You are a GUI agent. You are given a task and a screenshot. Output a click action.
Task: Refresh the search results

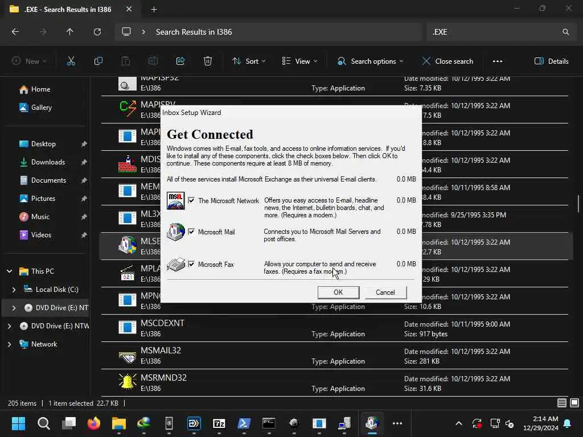[x=97, y=32]
